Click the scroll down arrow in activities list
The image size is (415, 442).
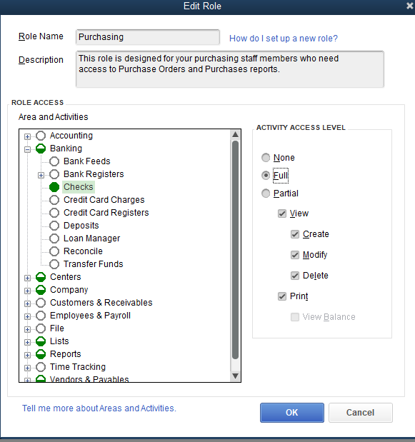(x=236, y=376)
